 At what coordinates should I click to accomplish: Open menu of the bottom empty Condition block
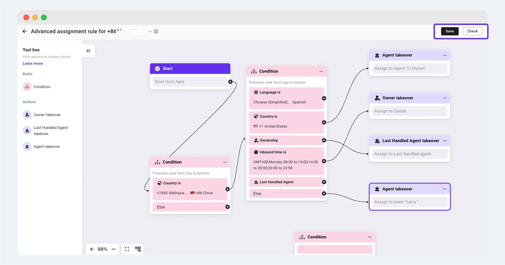(x=370, y=237)
